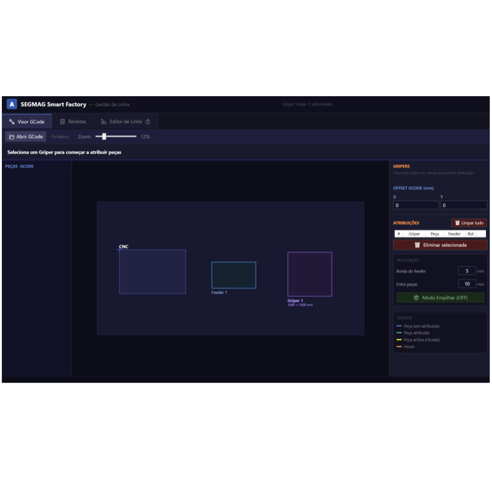
Task: Click the trash icon in Limpar tudo
Action: pos(457,223)
